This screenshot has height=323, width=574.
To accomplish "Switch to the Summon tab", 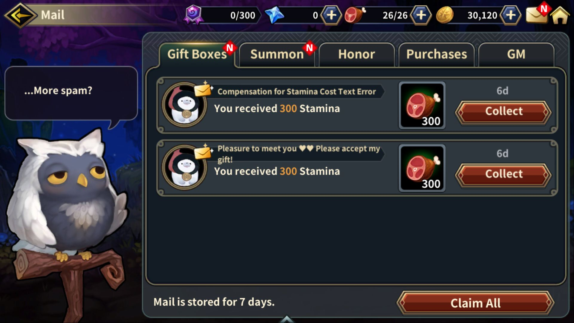I will [277, 54].
